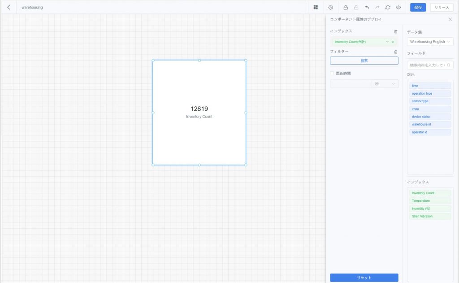Open the component layout grid icon

point(316,7)
